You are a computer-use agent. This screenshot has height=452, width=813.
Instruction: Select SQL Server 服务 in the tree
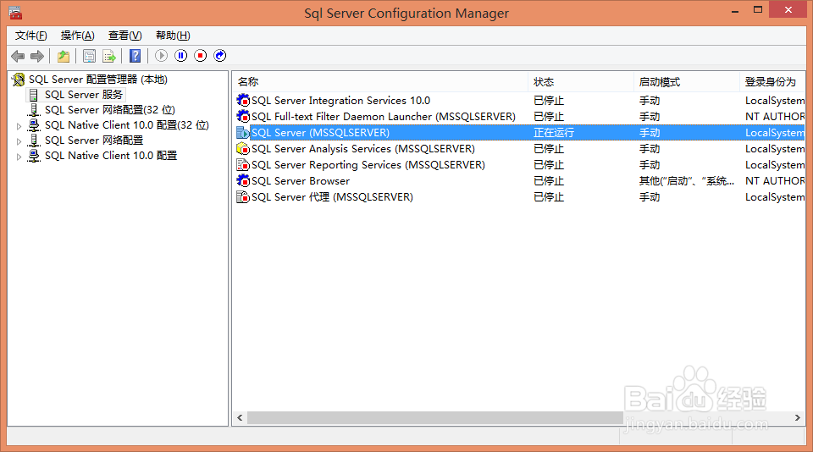[84, 95]
